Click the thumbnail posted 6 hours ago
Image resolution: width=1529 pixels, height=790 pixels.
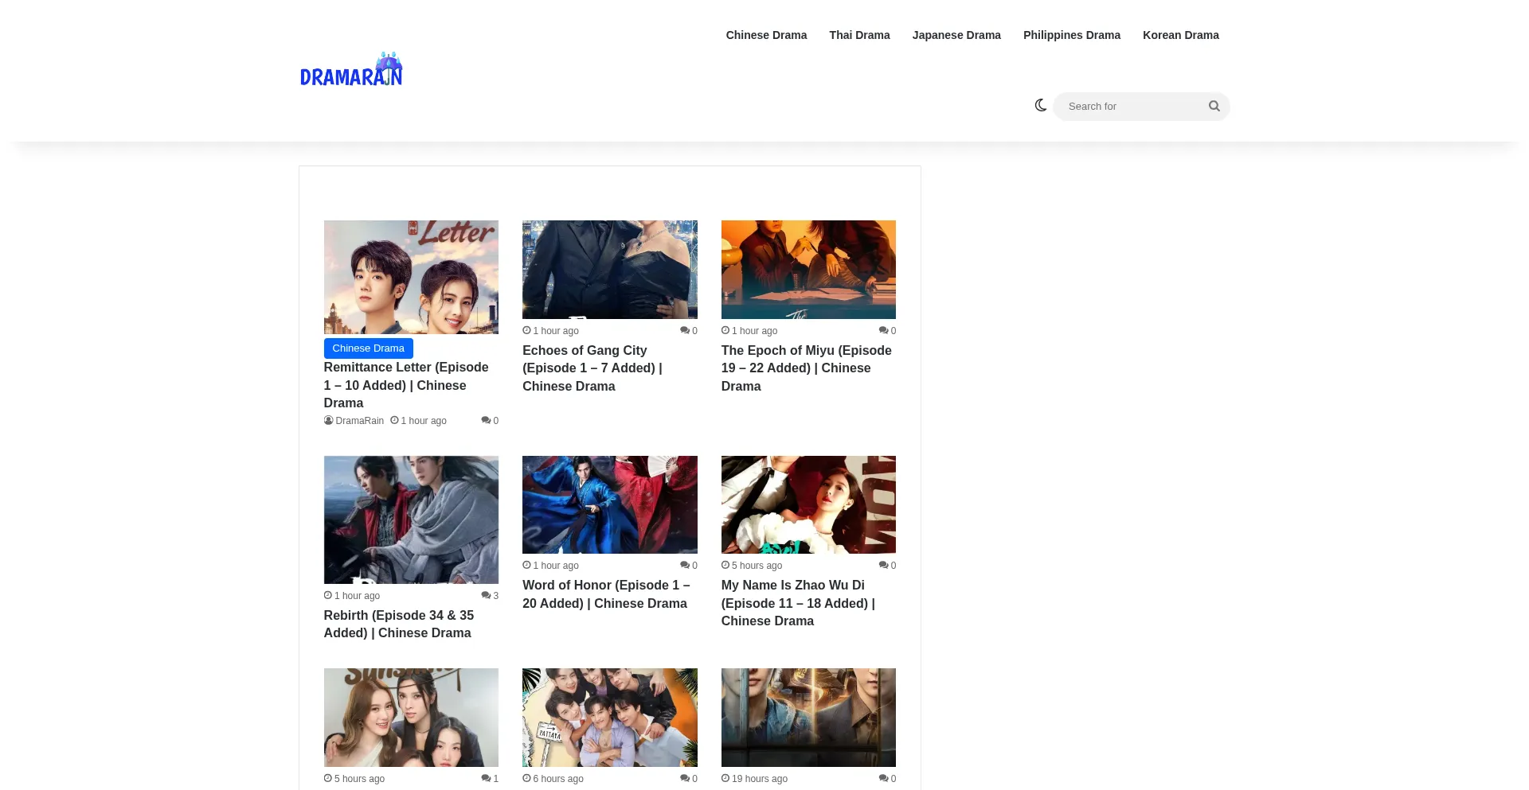click(610, 718)
